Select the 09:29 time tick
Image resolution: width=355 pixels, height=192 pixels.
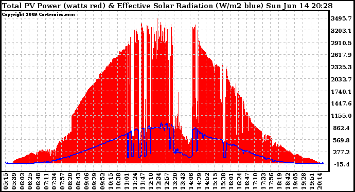(94, 181)
